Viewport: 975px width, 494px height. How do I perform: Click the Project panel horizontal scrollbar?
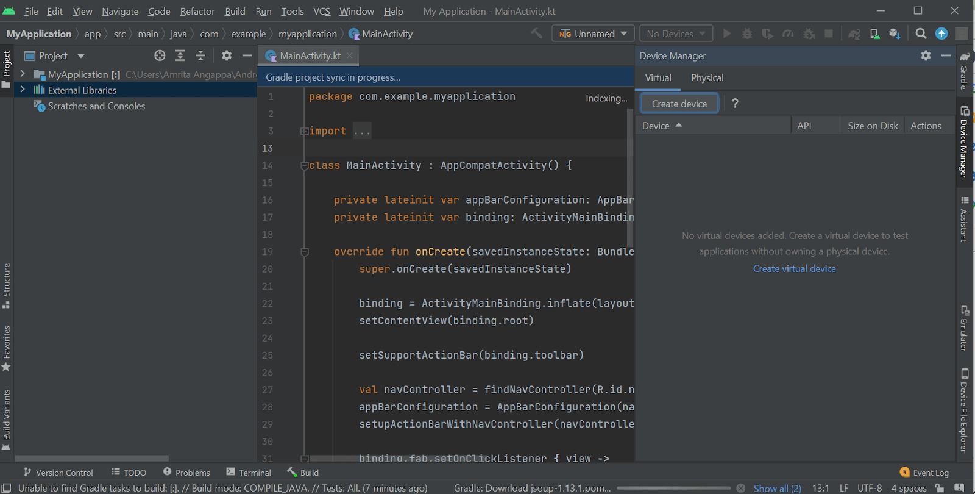tap(92, 458)
